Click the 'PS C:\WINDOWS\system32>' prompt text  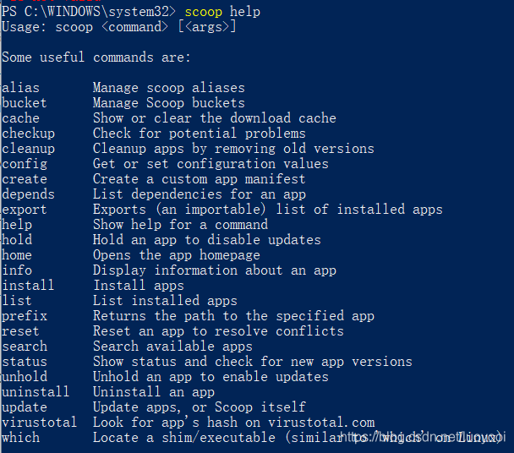click(x=89, y=12)
